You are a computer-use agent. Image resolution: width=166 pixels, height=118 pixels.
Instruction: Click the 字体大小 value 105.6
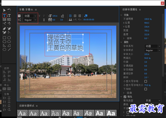(x=147, y=54)
